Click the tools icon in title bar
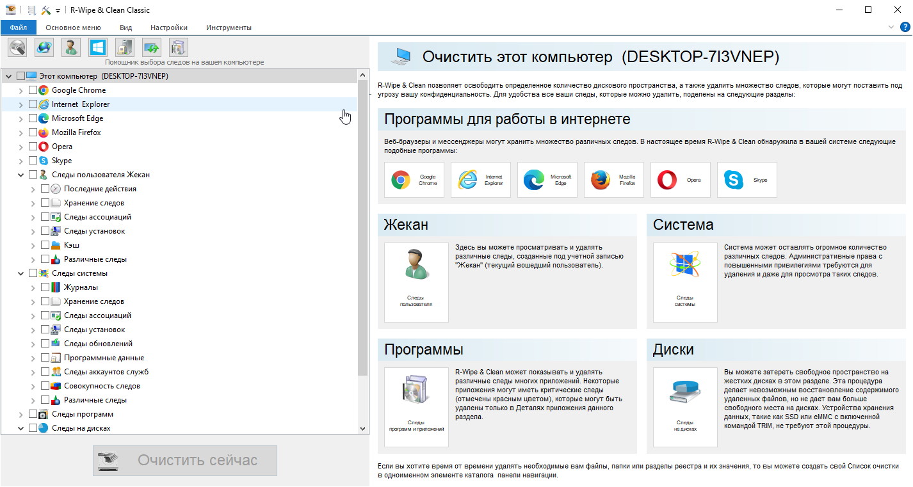This screenshot has width=913, height=487. coord(45,10)
